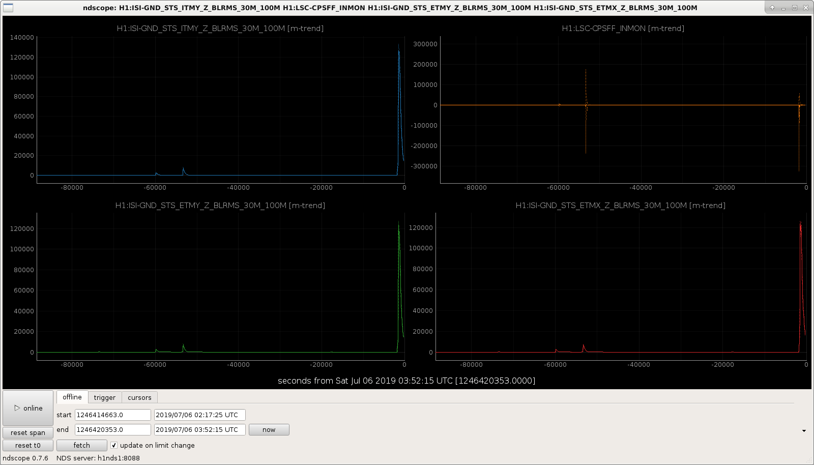Maximize the ndscope window

tap(795, 8)
